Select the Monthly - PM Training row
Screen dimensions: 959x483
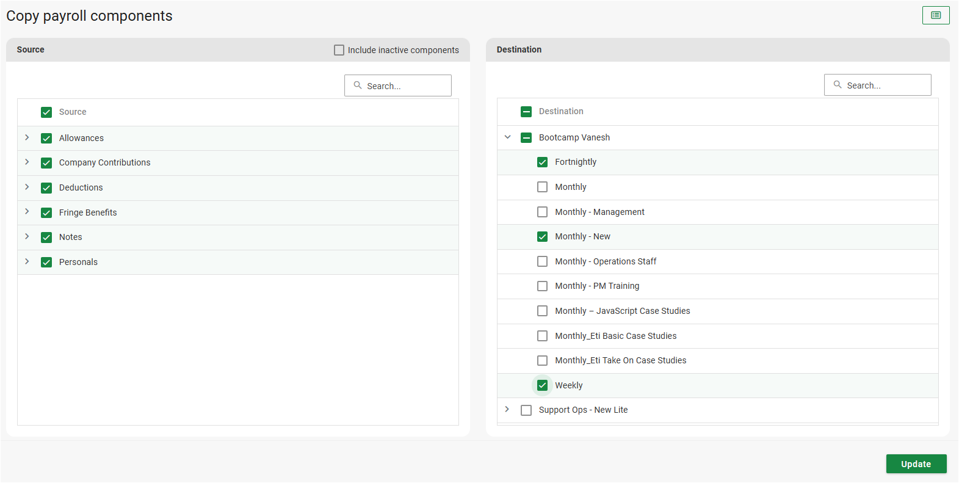click(x=597, y=286)
